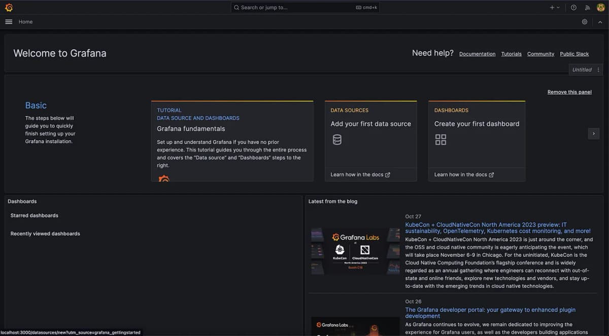Open Learn how in the docs for dashboards
This screenshot has height=336, width=609.
464,174
